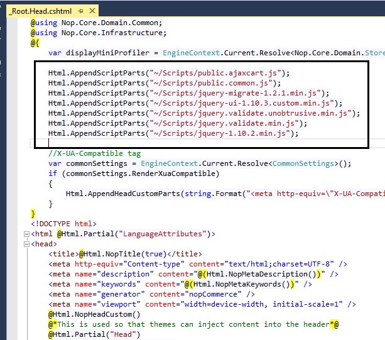Click the using Nop.Core.Infrastructure line

pos(99,33)
